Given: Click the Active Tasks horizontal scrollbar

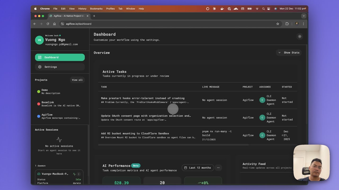Looking at the screenshot, I should 173,145.
